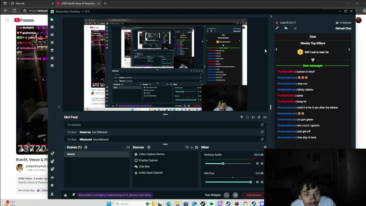Click the camera icon beside the pencil
This screenshot has height=206, width=366.
coord(286,28)
